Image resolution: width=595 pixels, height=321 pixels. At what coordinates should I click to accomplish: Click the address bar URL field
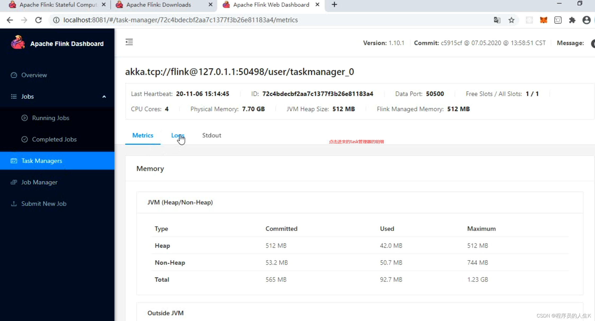point(180,20)
